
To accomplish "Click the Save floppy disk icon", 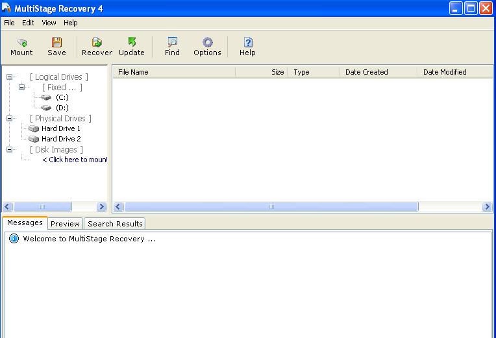I will point(56,42).
